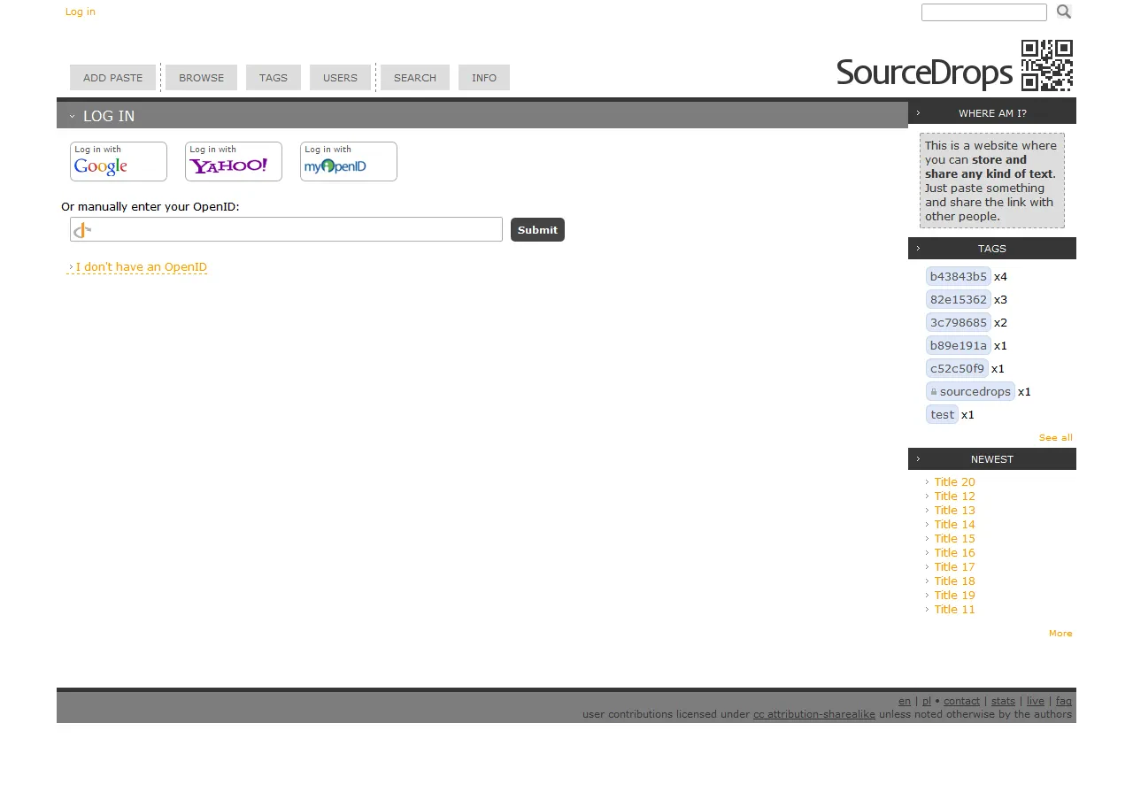Open the contact footer link
1133x800 pixels.
961,701
